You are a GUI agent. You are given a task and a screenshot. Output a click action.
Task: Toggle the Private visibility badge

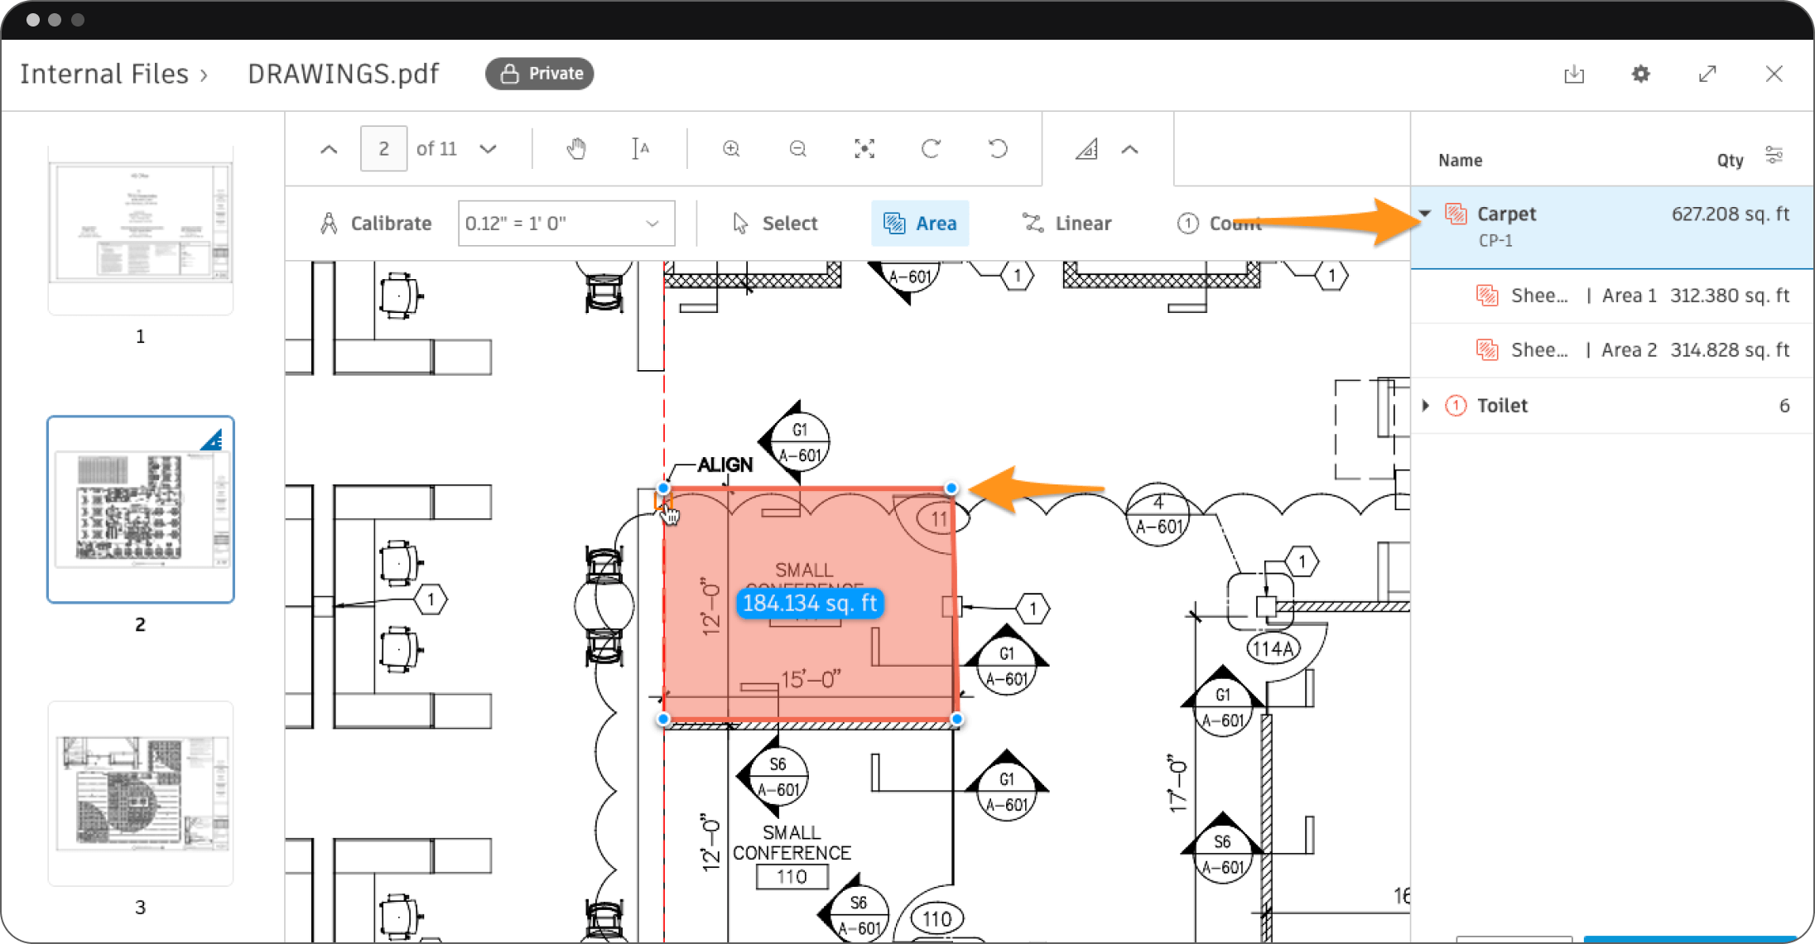click(x=540, y=74)
